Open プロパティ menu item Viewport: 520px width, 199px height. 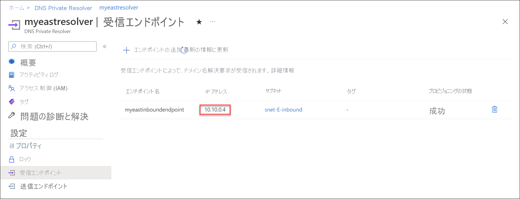[x=29, y=146]
